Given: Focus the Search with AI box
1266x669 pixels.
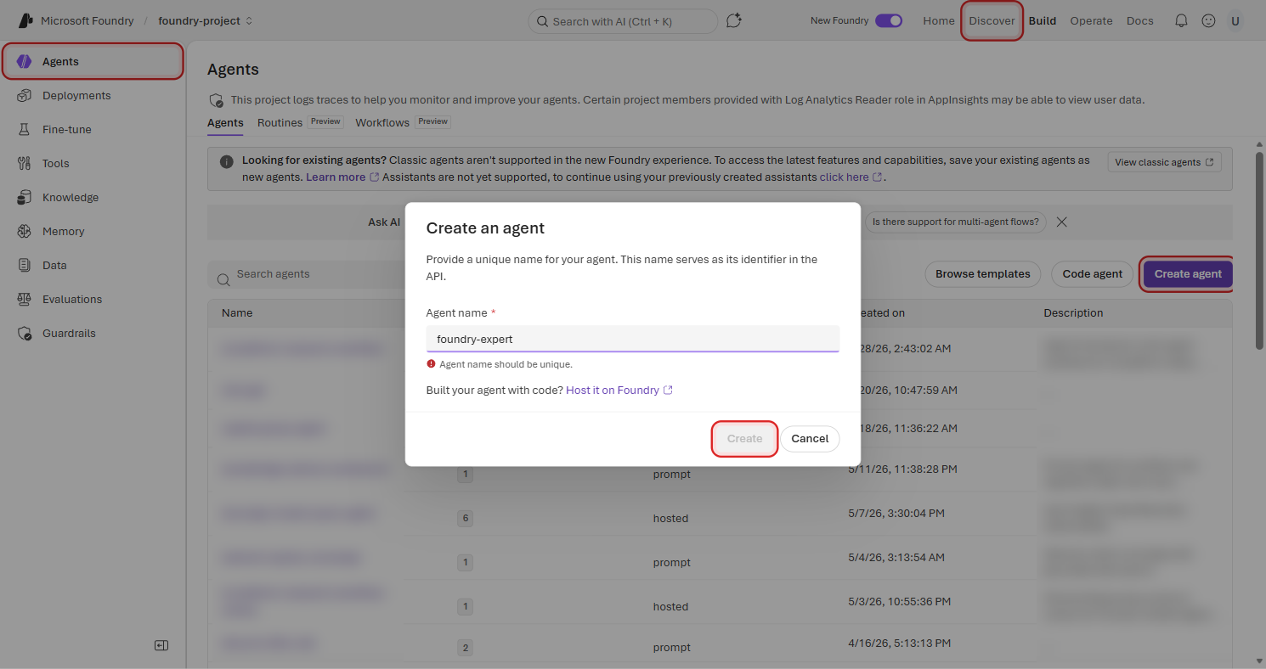Looking at the screenshot, I should click(x=623, y=21).
